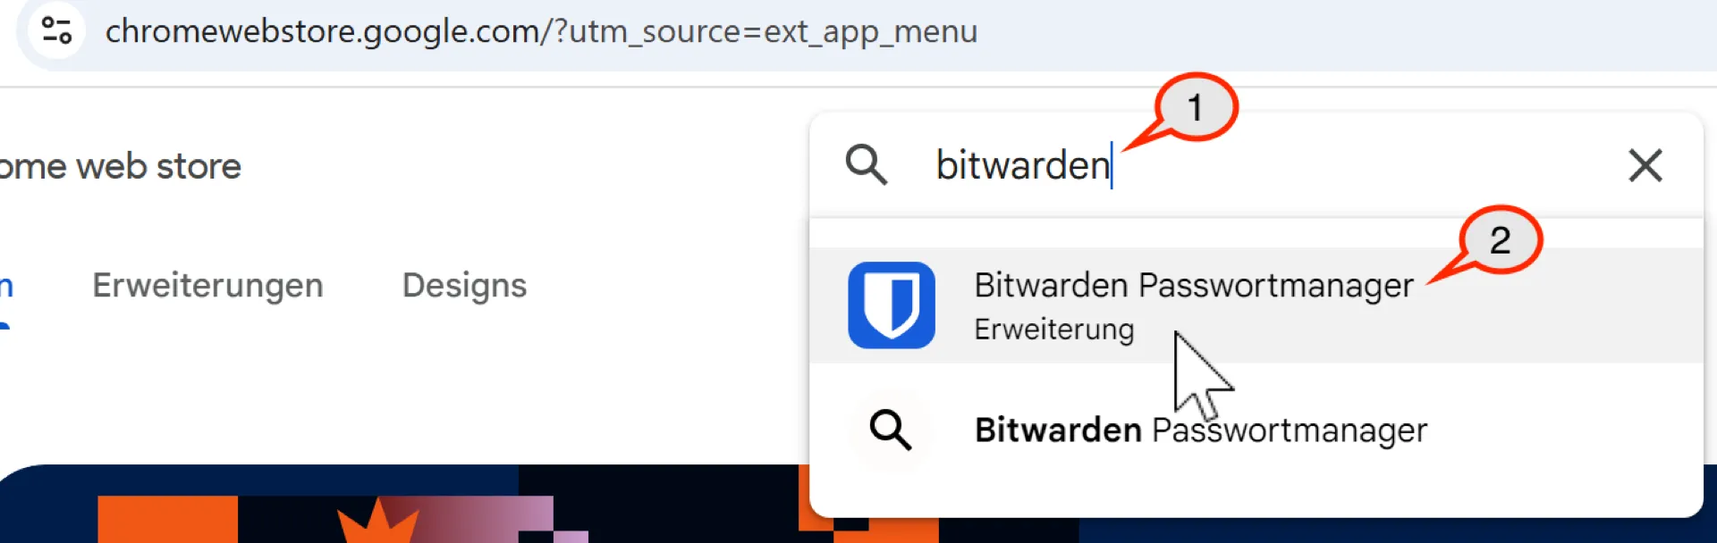
Task: Click the magnifier icon beside the bitwarden query
Action: click(x=866, y=165)
